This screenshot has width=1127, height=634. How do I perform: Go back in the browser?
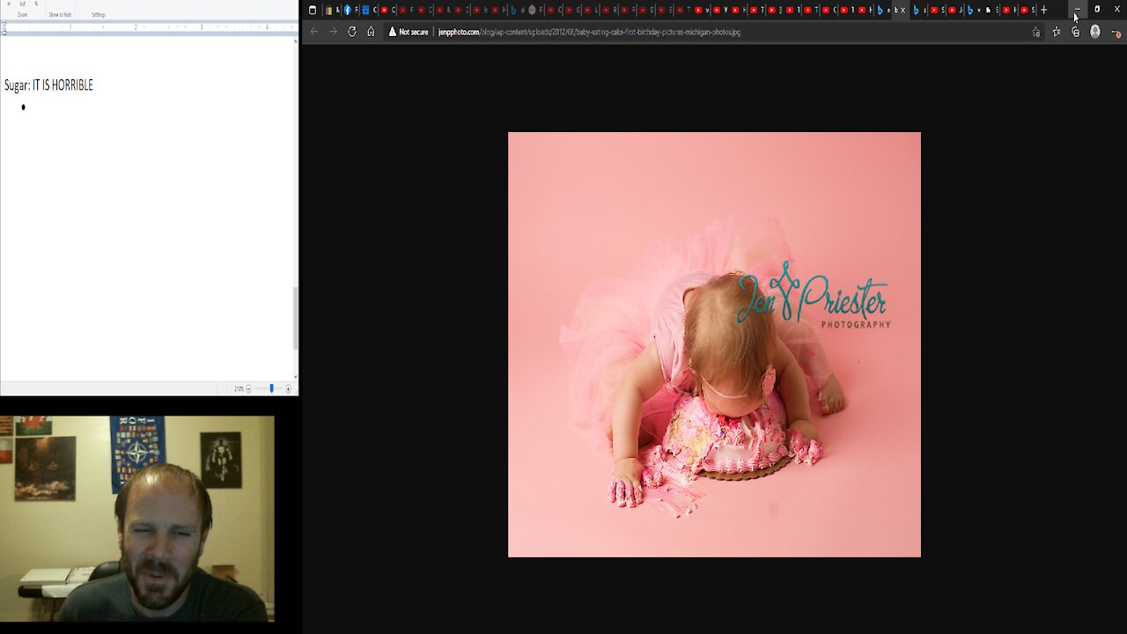[x=314, y=32]
